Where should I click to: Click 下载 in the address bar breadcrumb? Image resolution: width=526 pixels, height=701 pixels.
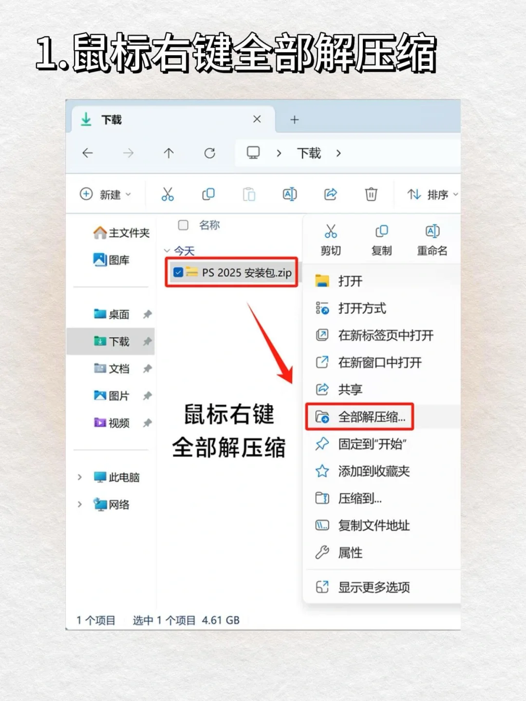tap(308, 153)
